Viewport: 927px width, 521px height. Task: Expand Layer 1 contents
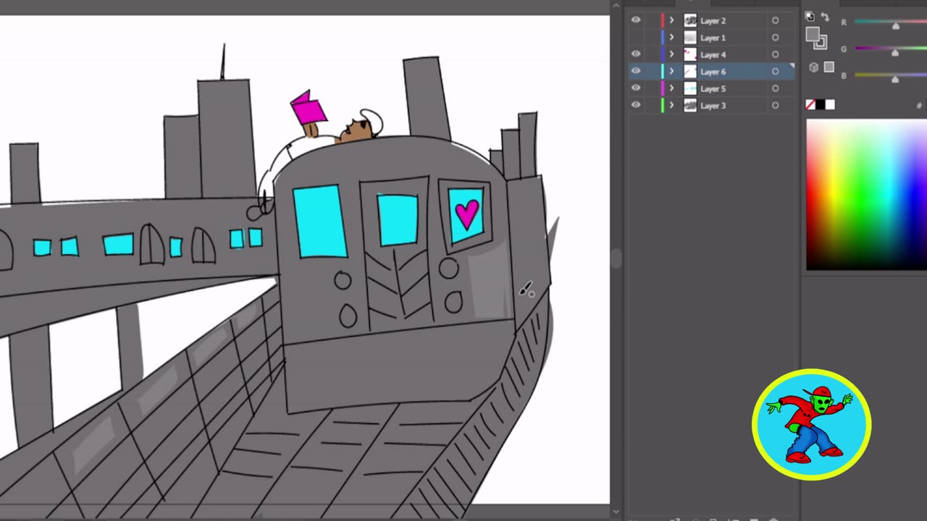tap(671, 38)
